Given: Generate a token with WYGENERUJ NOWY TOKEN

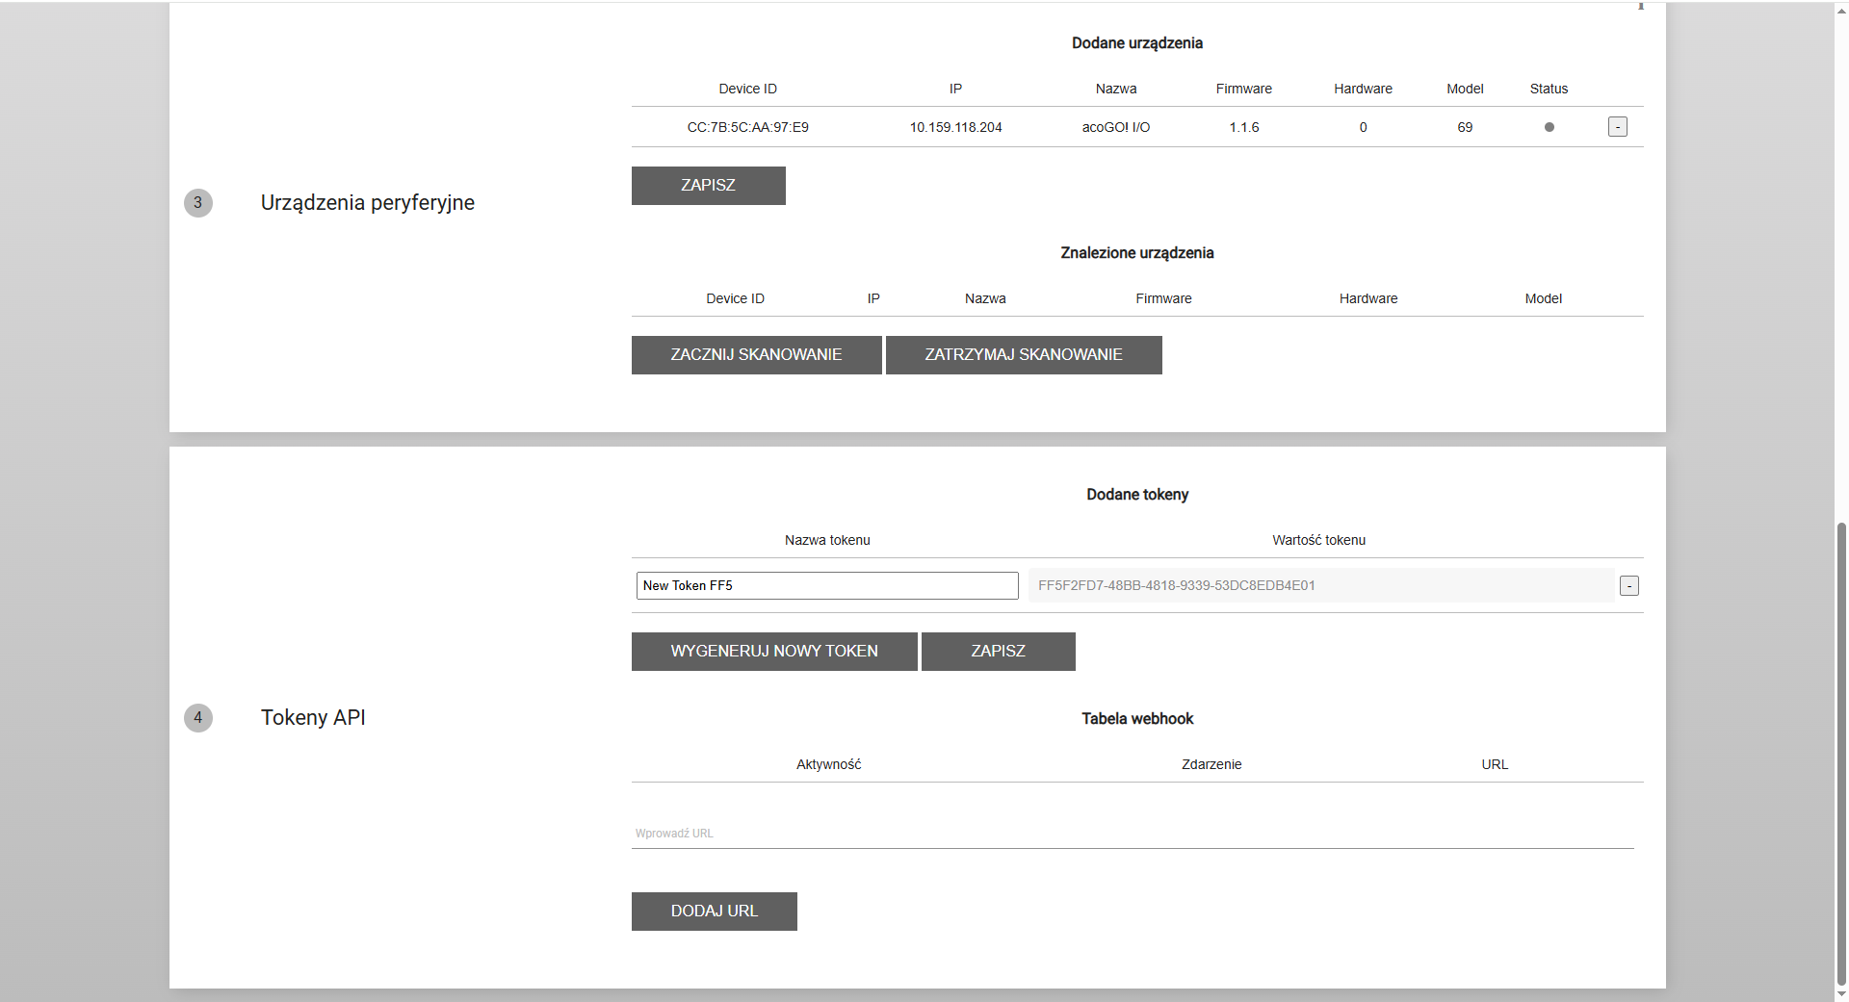Looking at the screenshot, I should [x=773, y=652].
